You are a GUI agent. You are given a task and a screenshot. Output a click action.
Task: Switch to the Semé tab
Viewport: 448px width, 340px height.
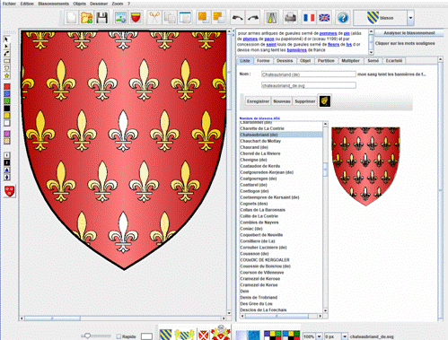373,61
